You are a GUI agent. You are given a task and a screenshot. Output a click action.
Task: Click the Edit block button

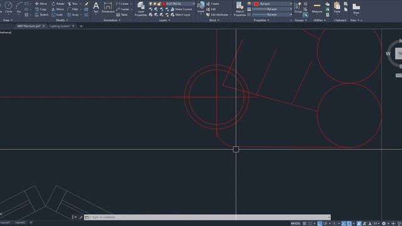coord(211,9)
